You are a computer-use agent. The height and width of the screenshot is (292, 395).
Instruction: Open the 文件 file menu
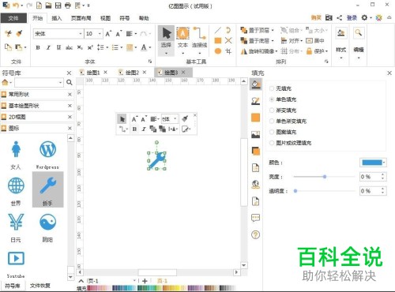[13, 18]
